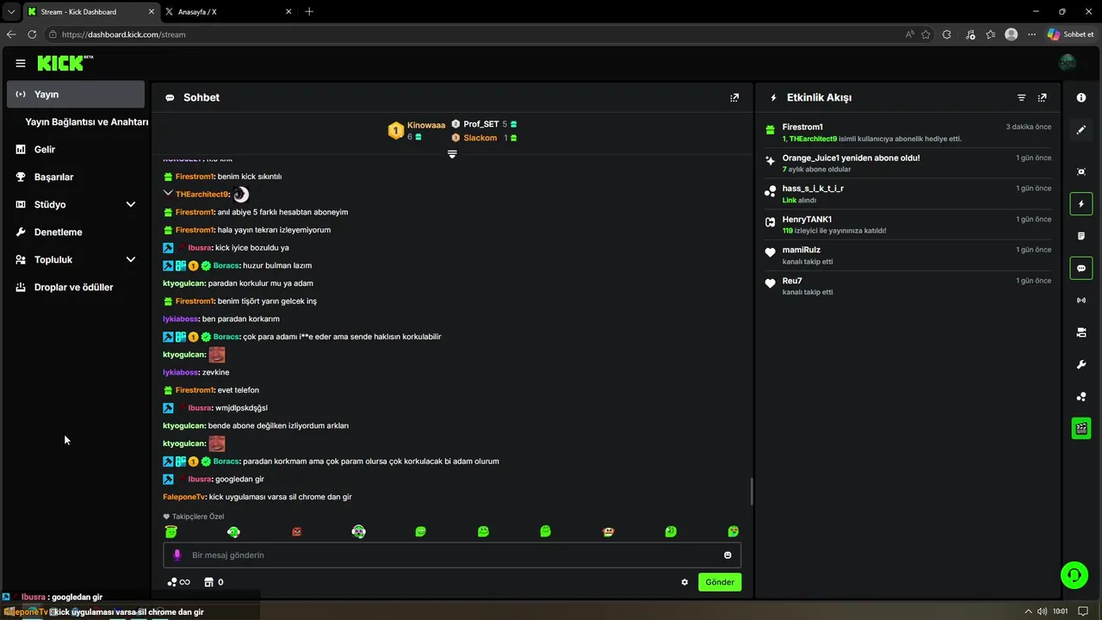Click Kinowaaa on the chat leaderboard
This screenshot has width=1102, height=620.
pyautogui.click(x=426, y=125)
